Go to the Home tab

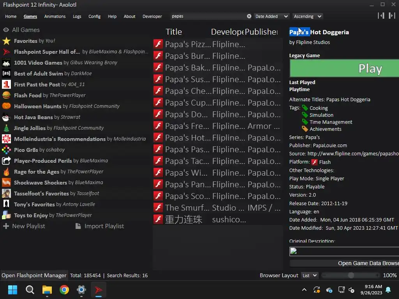click(x=11, y=16)
